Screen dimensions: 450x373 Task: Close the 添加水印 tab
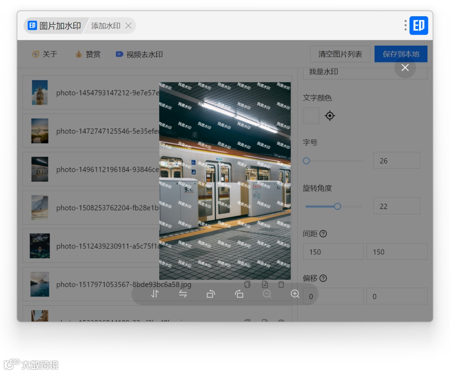(129, 26)
